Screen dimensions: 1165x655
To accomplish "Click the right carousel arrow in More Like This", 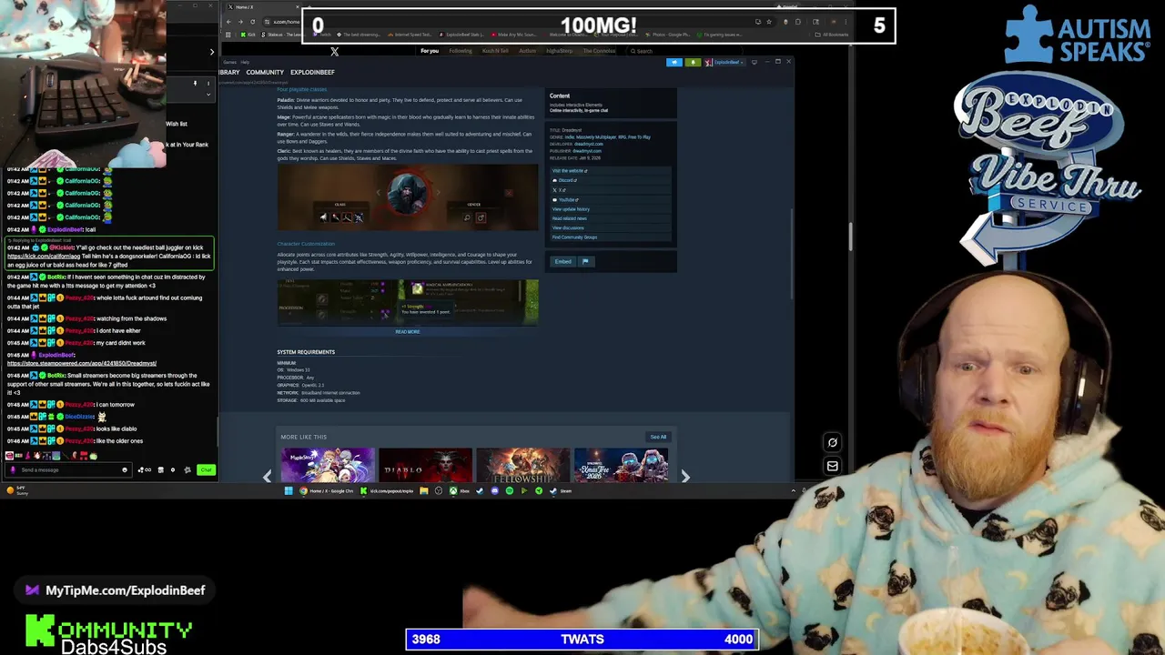I will point(685,476).
